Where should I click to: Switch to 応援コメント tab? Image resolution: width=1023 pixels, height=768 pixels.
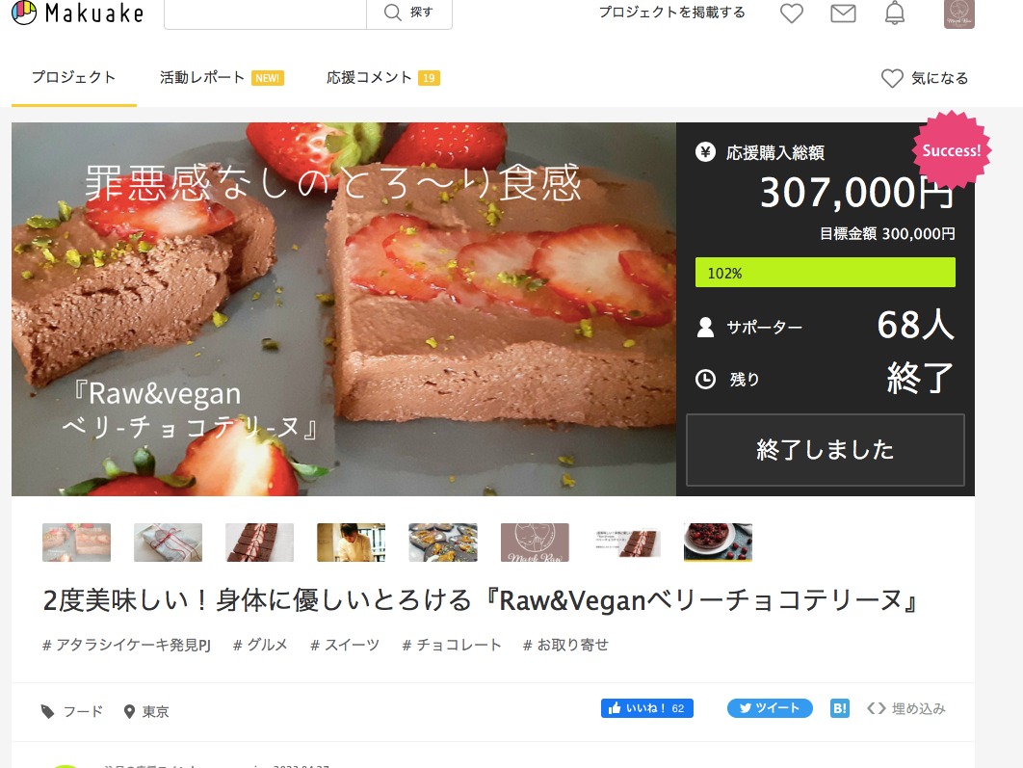[x=383, y=78]
